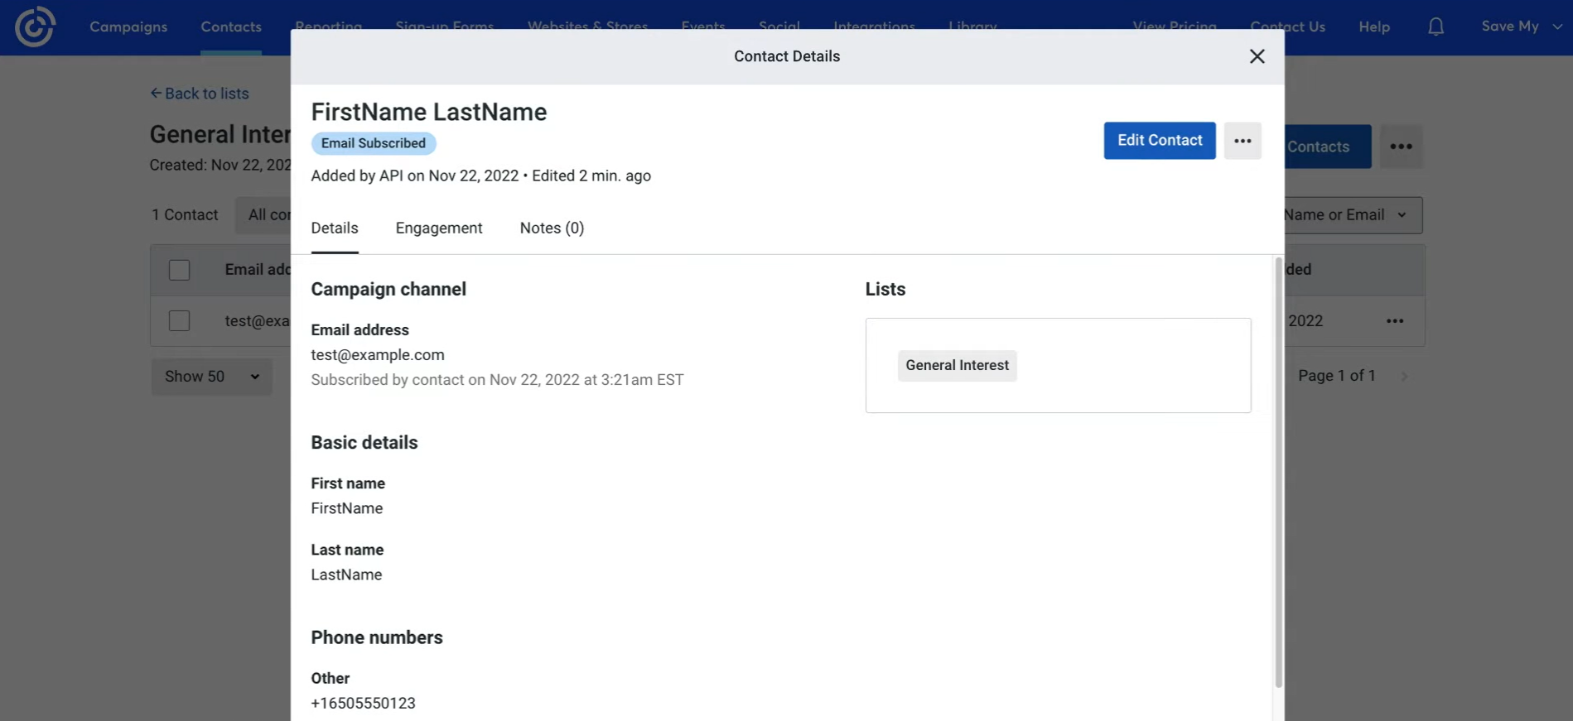Screen dimensions: 1573x721
Task: Click the Back to lists arrow
Action: point(156,94)
